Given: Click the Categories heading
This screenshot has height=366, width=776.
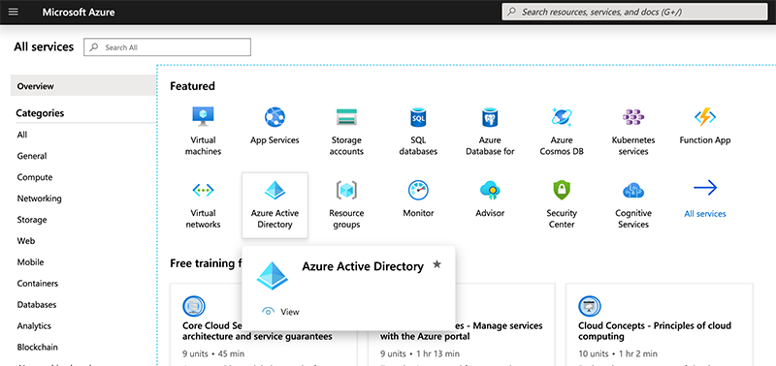Looking at the screenshot, I should coord(40,113).
